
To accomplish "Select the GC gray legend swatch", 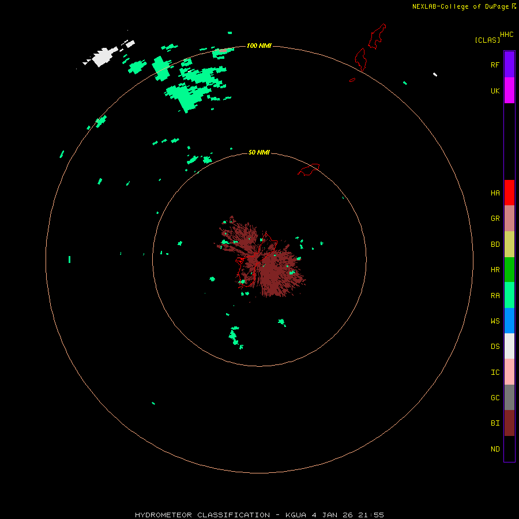I will (509, 397).
